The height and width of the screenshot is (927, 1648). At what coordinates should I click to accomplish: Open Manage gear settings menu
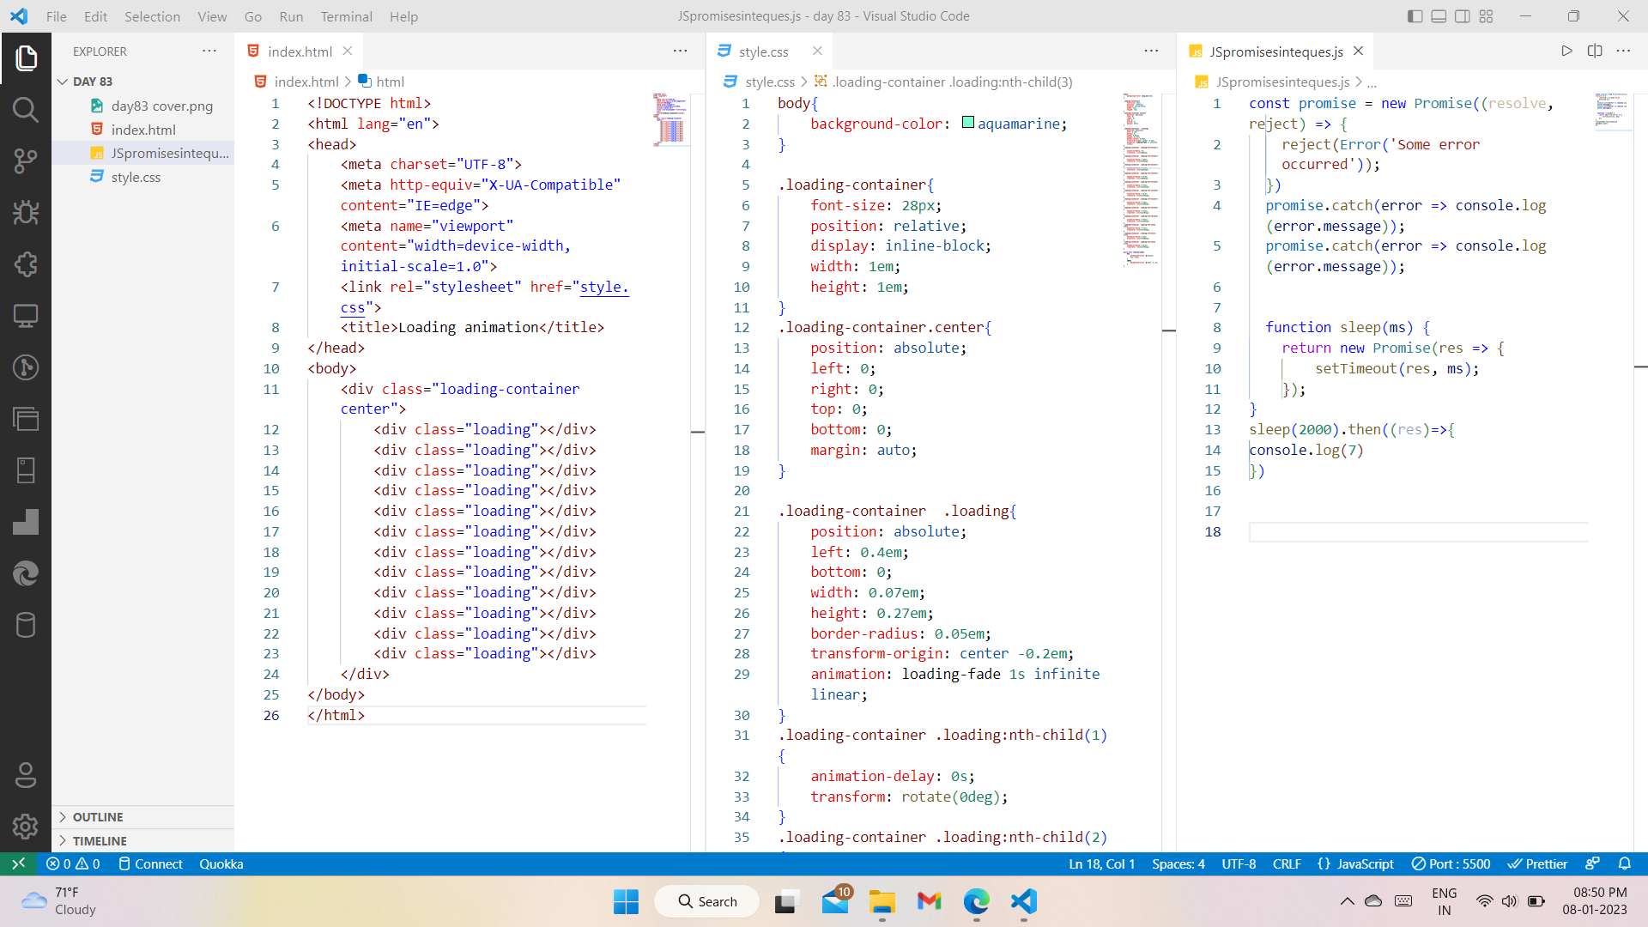[26, 827]
